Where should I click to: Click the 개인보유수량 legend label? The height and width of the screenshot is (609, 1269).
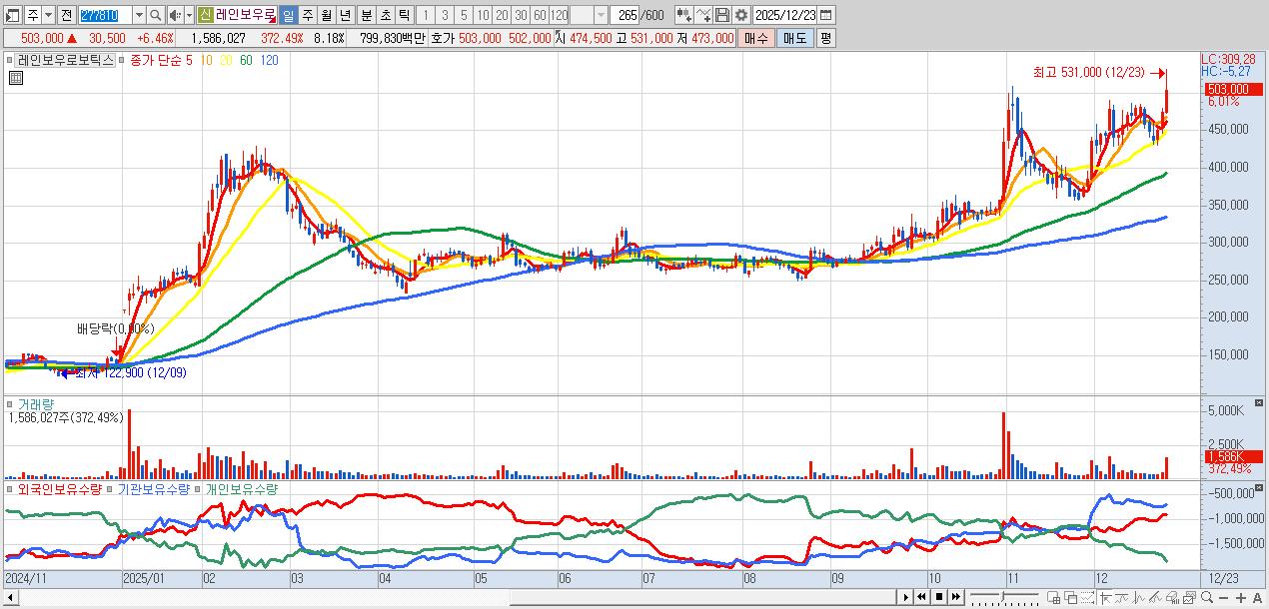(241, 489)
